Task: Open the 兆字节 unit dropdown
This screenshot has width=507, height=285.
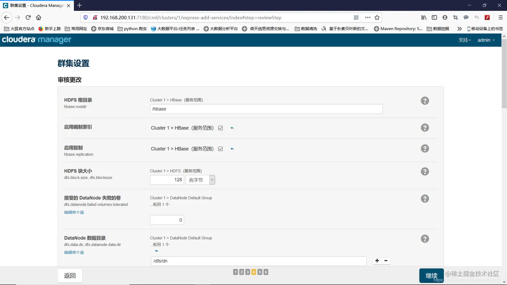Action: pyautogui.click(x=200, y=180)
